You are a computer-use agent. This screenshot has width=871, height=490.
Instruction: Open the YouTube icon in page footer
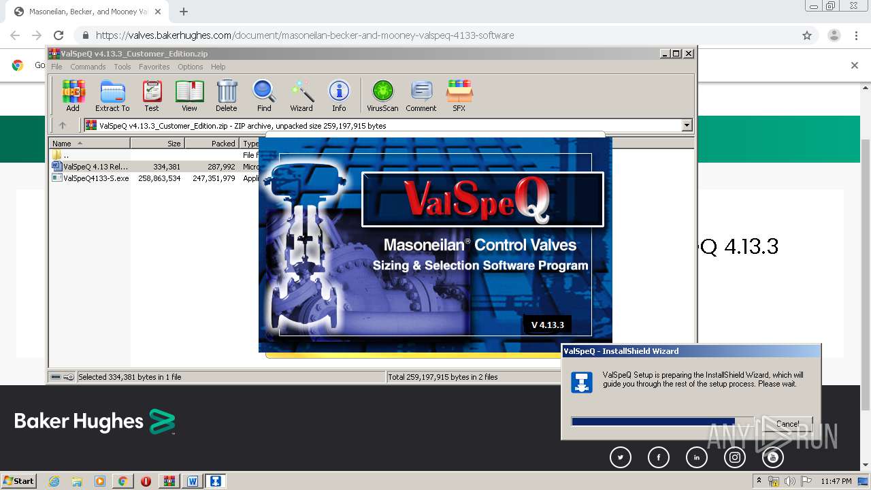tap(773, 458)
